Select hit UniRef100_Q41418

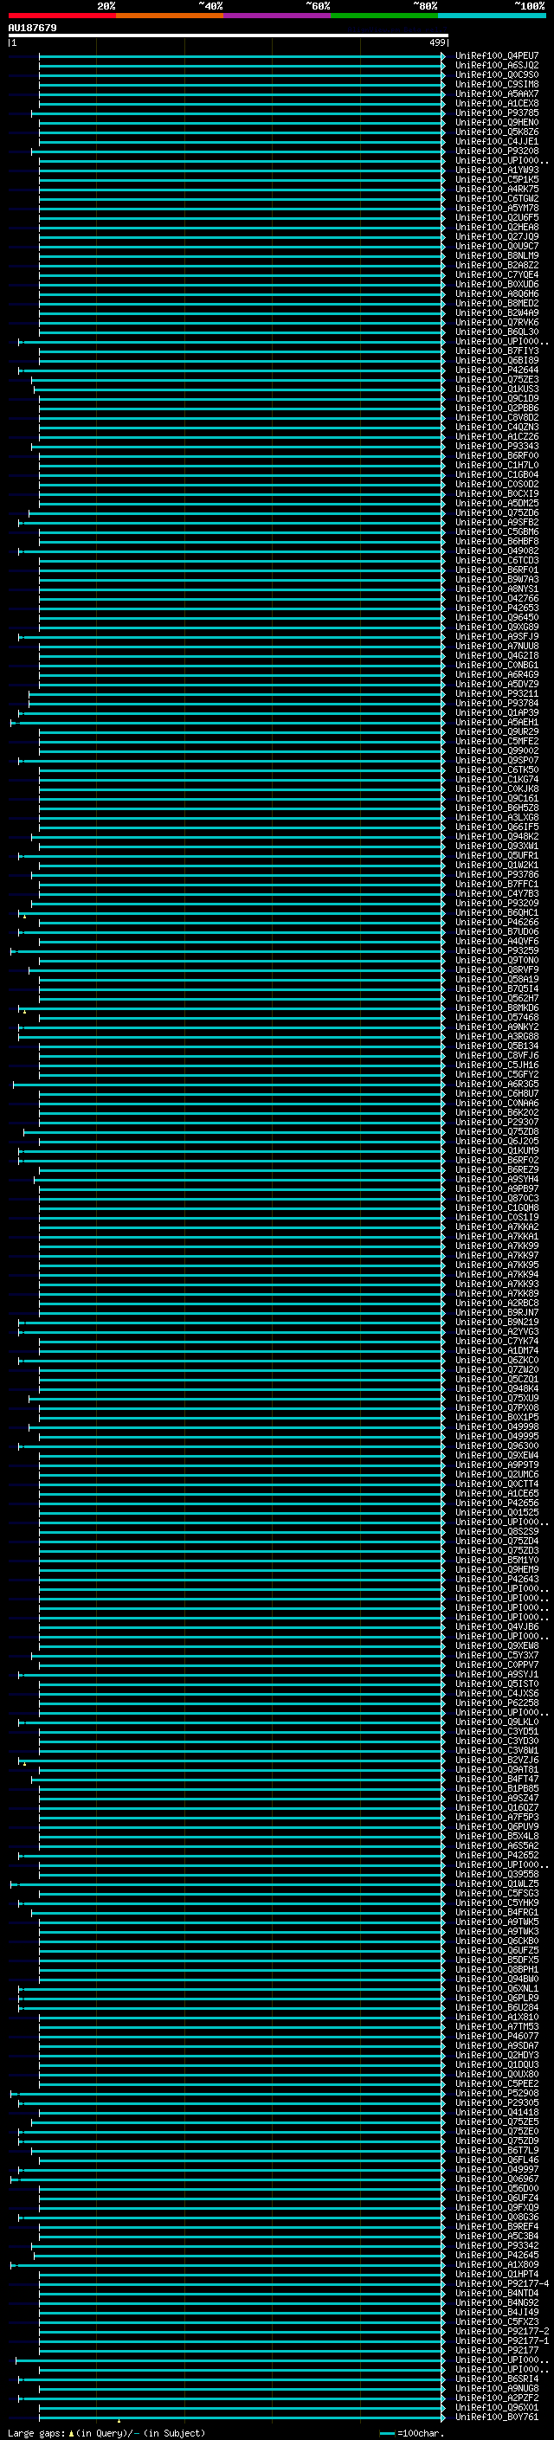[496, 2111]
